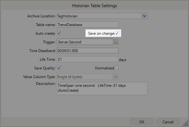Click the resize grip in dialog corner
The width and height of the screenshot is (189, 127).
pyautogui.click(x=186, y=124)
